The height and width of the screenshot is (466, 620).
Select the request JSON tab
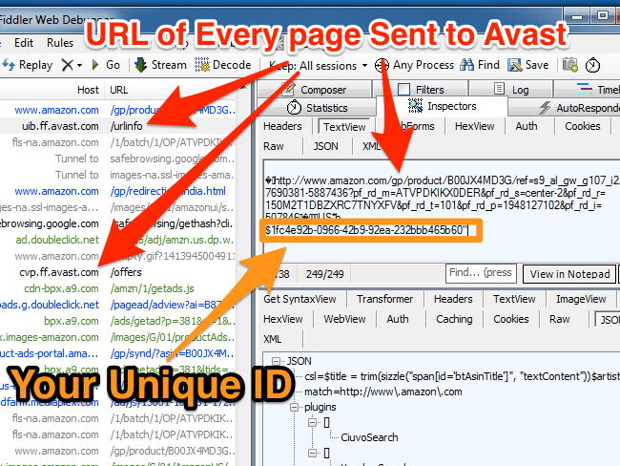click(325, 146)
